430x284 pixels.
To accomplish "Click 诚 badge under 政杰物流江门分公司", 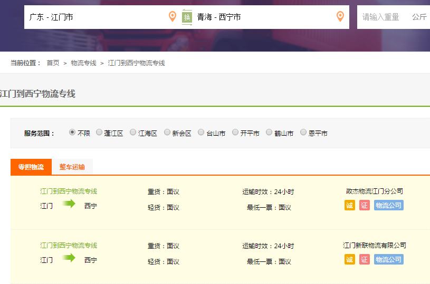I will tap(350, 205).
